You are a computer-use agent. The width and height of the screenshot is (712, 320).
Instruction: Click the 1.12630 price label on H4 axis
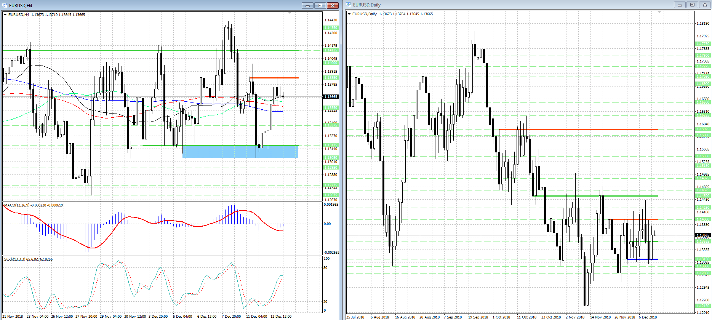[x=331, y=200]
